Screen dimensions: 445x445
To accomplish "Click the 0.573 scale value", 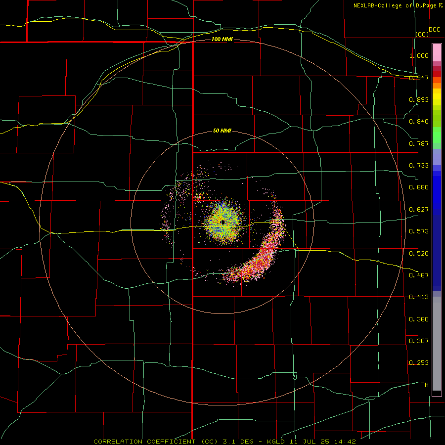I will point(419,231).
